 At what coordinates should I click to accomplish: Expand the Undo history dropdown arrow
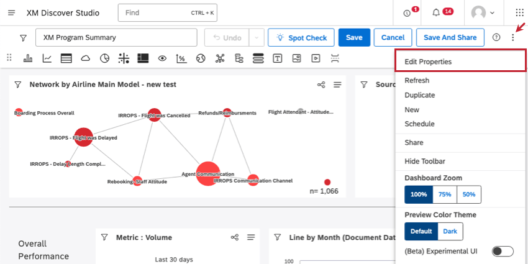257,37
